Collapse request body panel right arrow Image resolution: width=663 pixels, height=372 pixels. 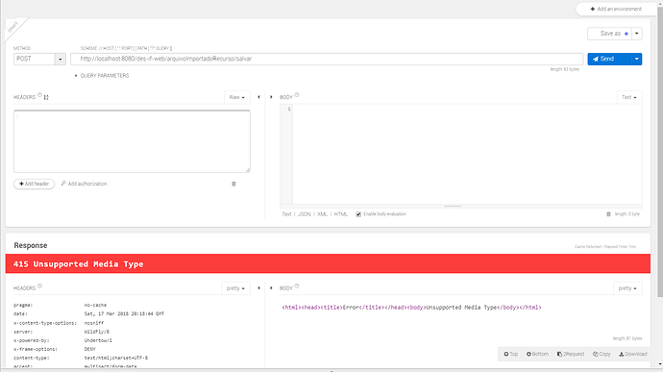(x=271, y=97)
